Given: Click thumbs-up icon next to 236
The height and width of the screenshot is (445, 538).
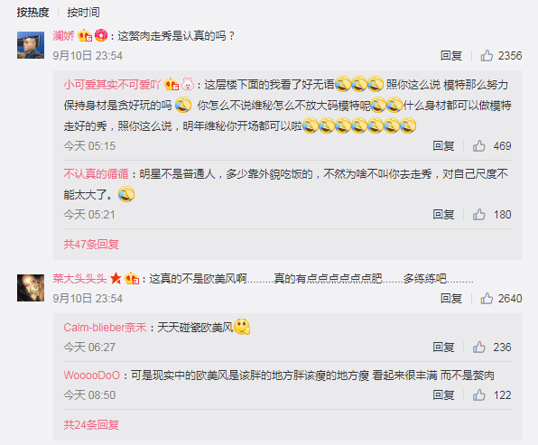Looking at the screenshot, I should coord(479,348).
